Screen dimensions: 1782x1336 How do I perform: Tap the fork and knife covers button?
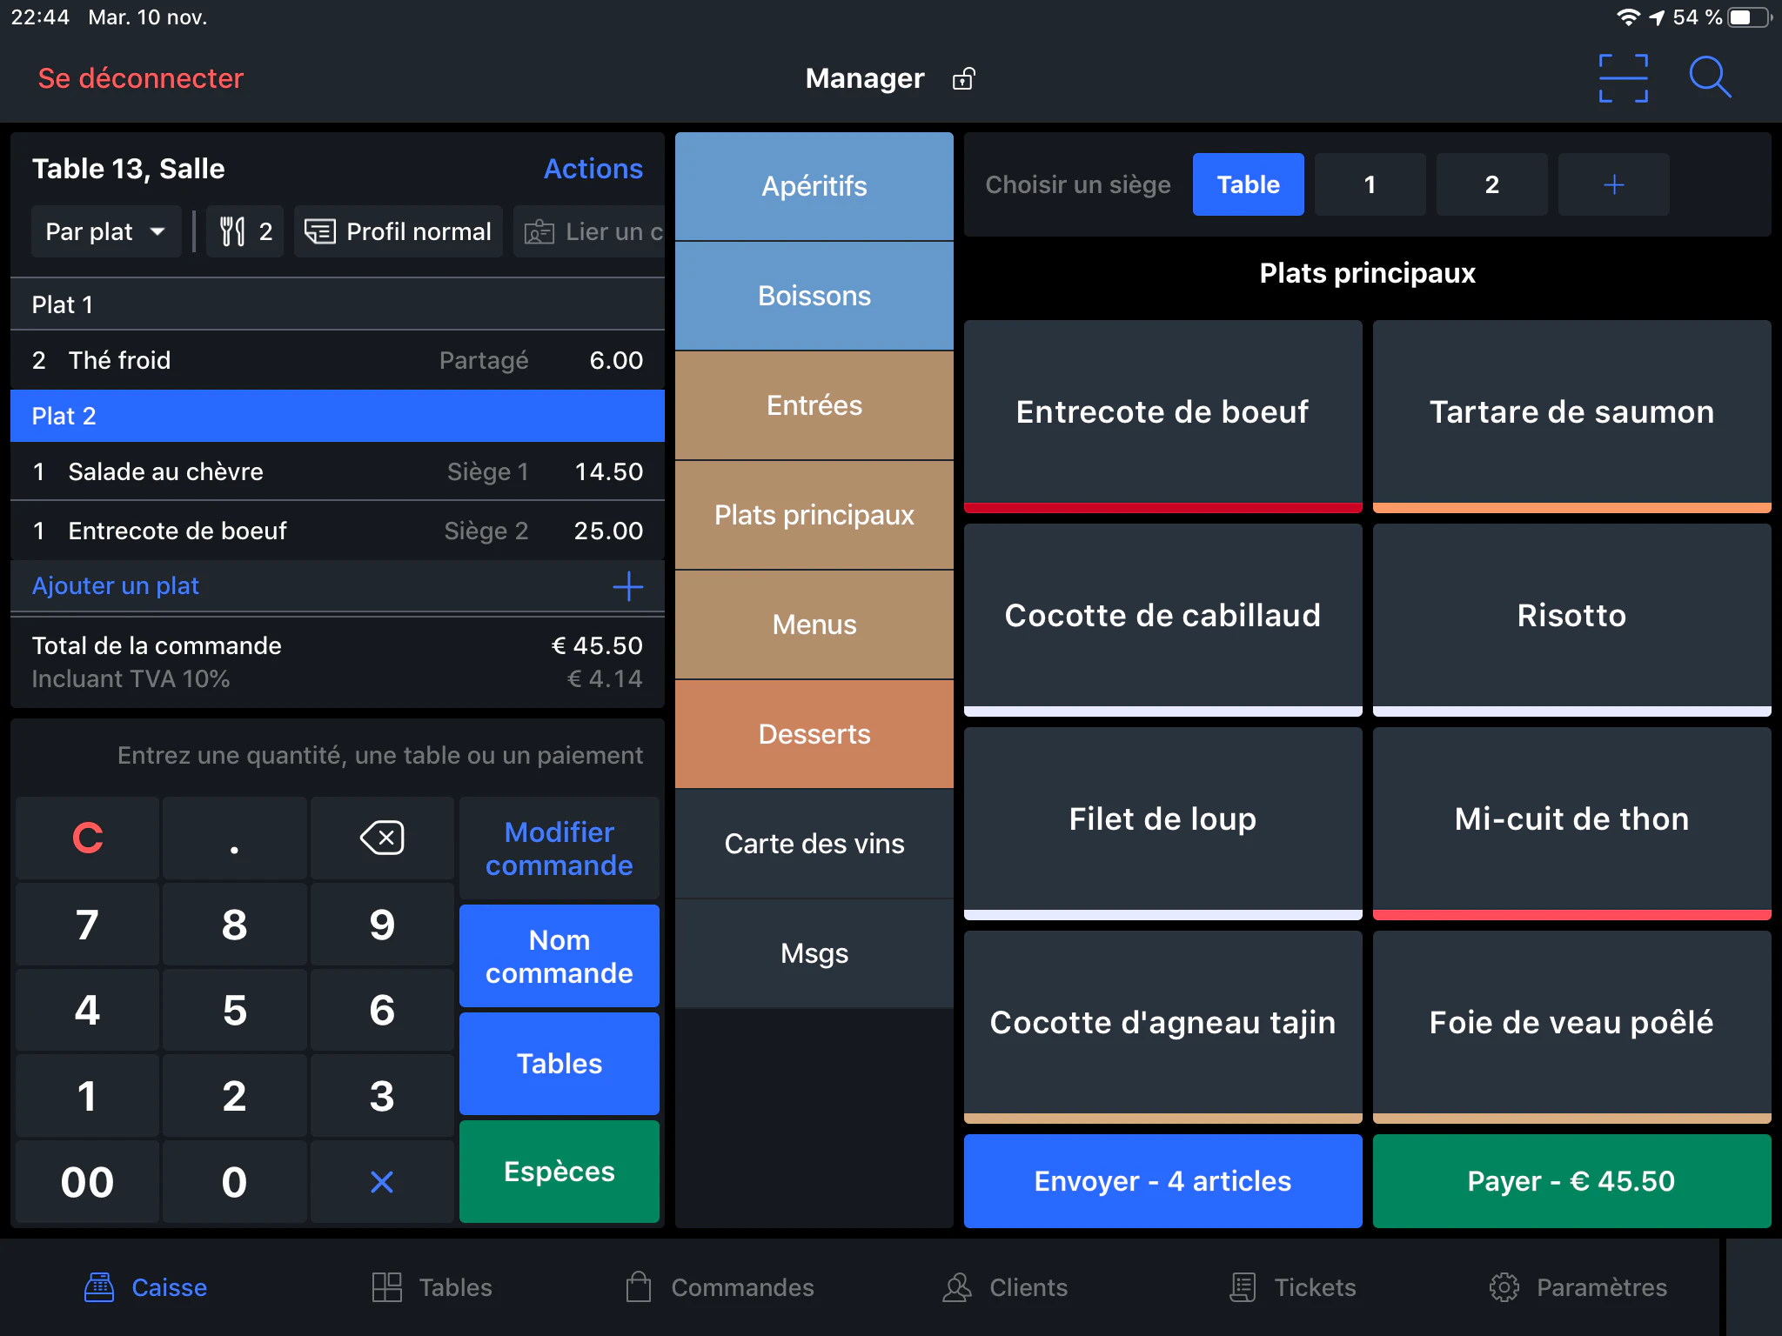245,231
